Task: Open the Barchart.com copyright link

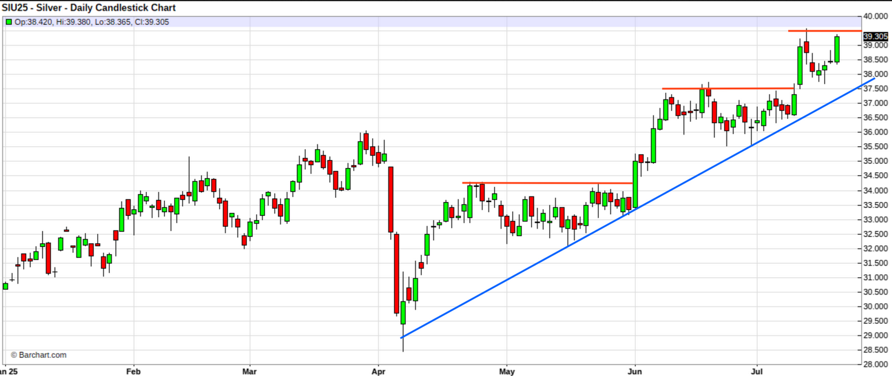Action: coord(38,355)
